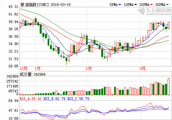Click the red 20PMA legend marker

[151, 5]
